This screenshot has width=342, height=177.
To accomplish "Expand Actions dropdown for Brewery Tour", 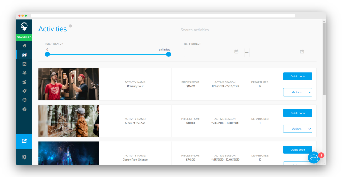I will pyautogui.click(x=297, y=92).
